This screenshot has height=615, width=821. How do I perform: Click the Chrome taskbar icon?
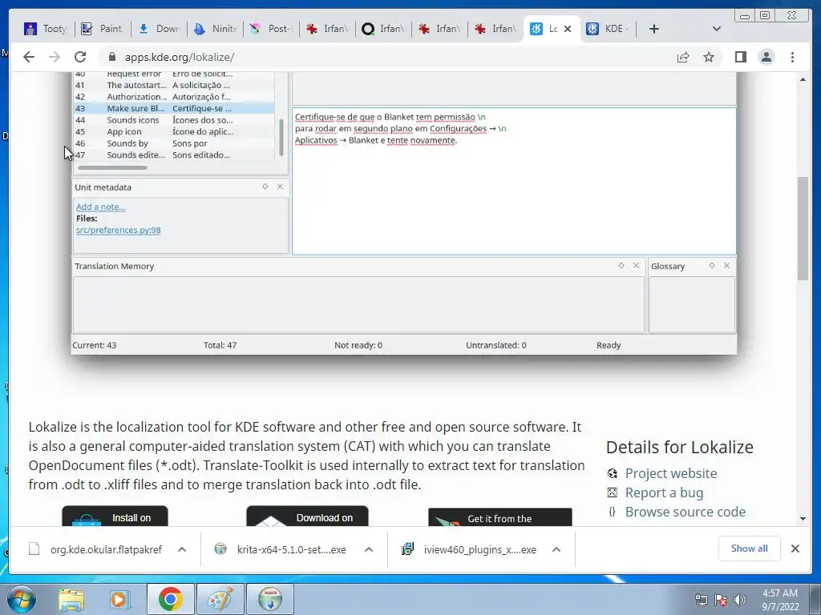170,599
